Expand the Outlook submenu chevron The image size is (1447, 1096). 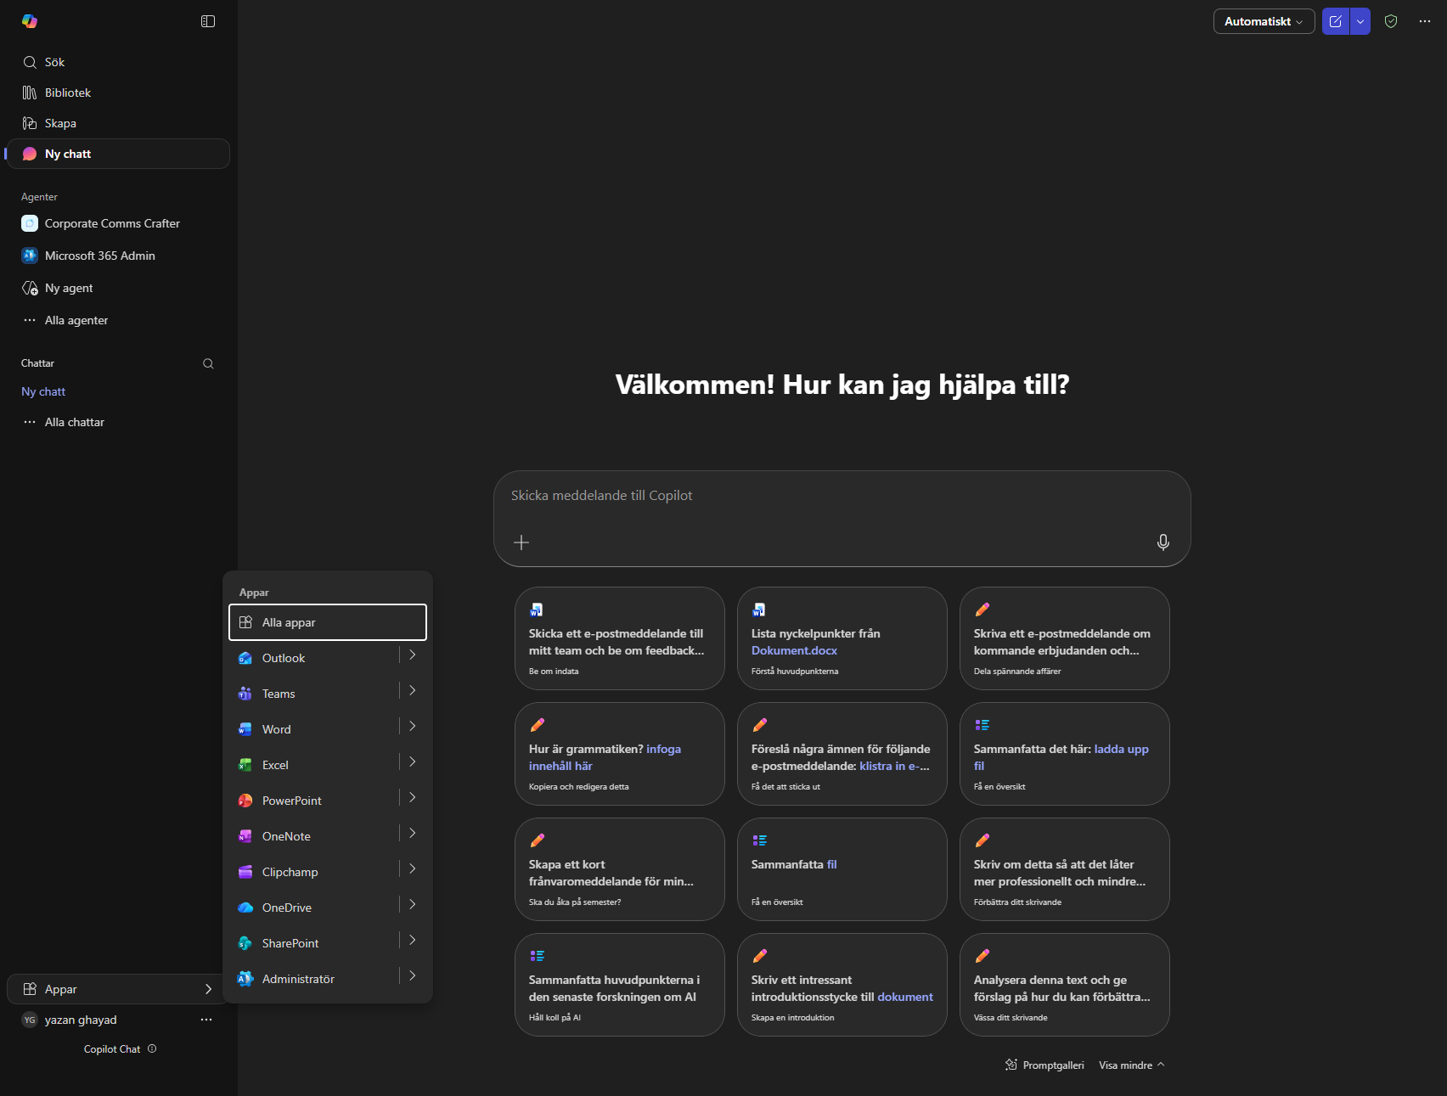pos(413,655)
